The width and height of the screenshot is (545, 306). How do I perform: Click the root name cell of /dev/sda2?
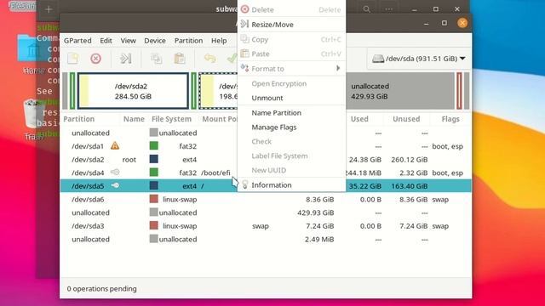pos(129,159)
